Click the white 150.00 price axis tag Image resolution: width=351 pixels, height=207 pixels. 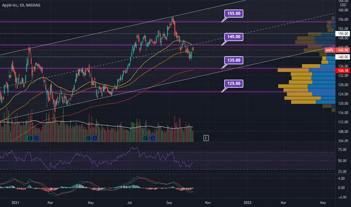(343, 33)
